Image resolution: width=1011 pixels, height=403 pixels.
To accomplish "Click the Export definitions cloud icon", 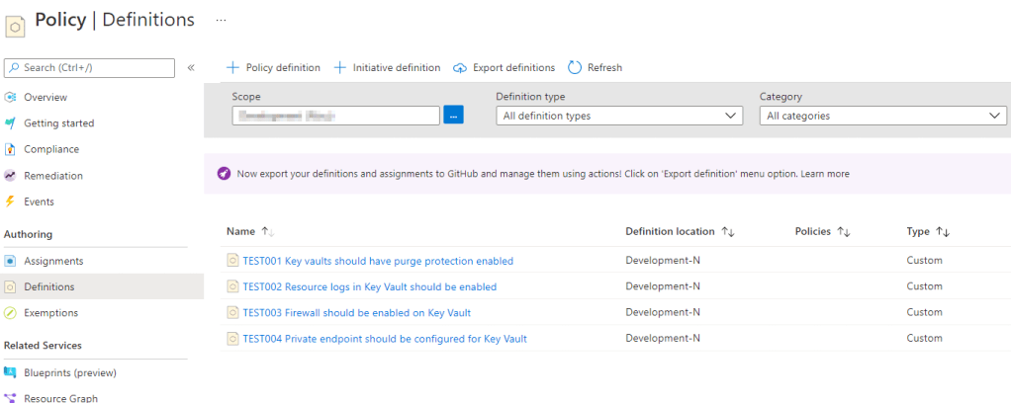I will coord(460,67).
